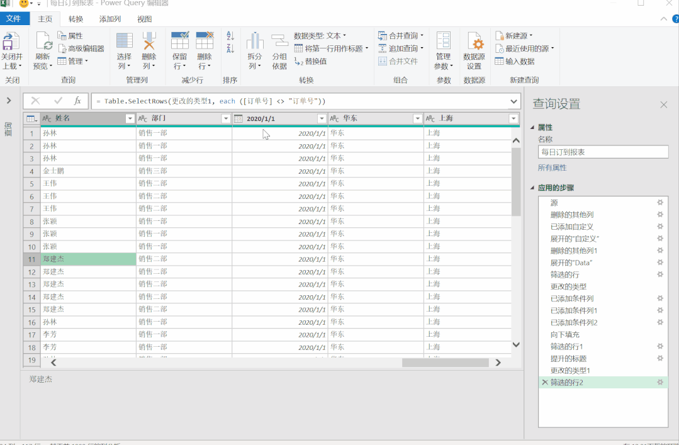The width and height of the screenshot is (679, 445).
Task: Close the Query Settings (查询设置) pane
Action: click(663, 104)
